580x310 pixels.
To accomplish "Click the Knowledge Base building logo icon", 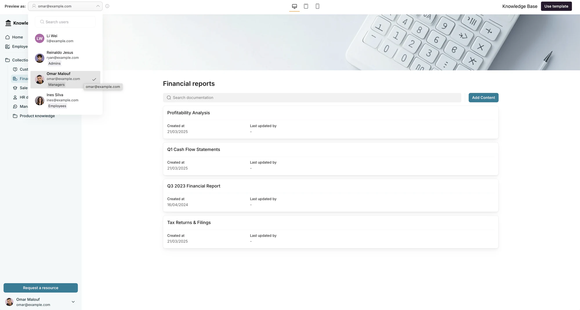I will click(x=8, y=23).
